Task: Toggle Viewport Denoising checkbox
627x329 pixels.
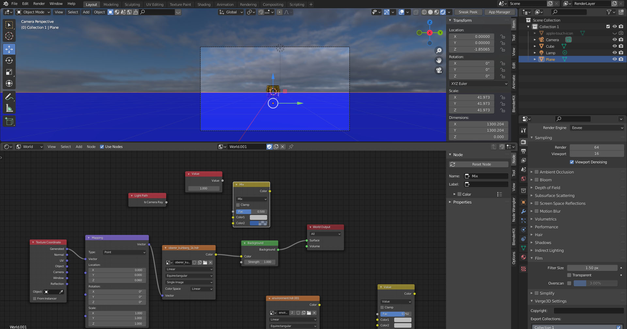Action: (572, 162)
